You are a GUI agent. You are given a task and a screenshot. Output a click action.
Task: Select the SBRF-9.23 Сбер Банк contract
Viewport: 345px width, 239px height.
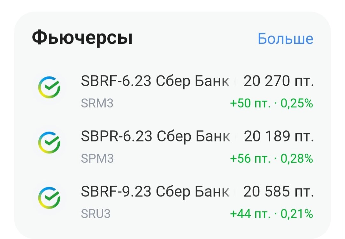pos(155,192)
